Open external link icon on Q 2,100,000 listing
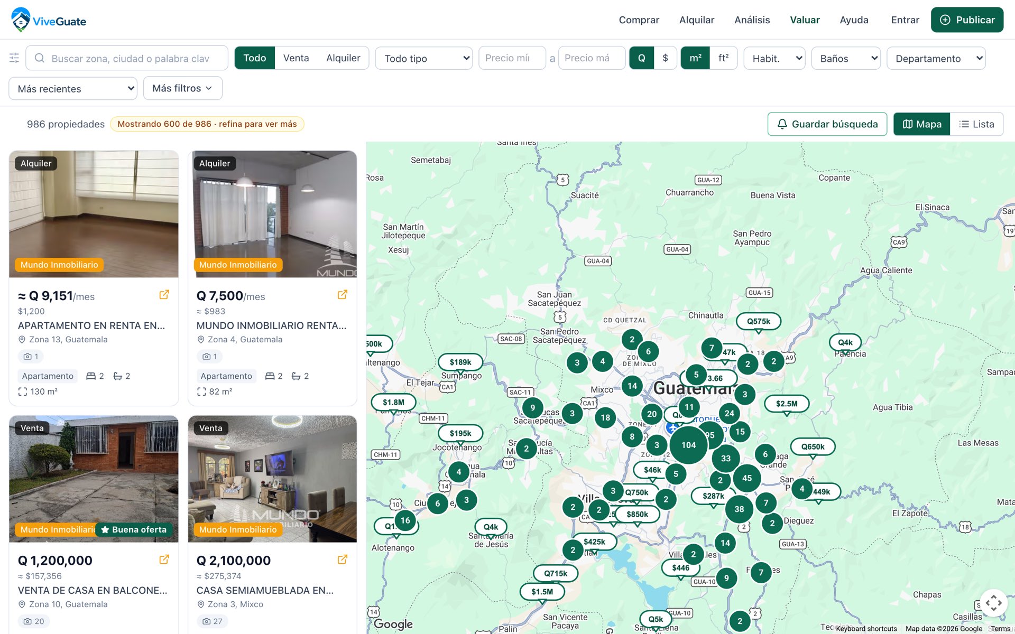This screenshot has width=1015, height=634. pyautogui.click(x=343, y=560)
